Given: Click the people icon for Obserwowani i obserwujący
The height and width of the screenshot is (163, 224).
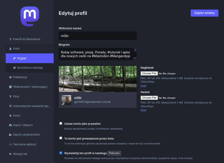Looking at the screenshot, I should (10, 87).
